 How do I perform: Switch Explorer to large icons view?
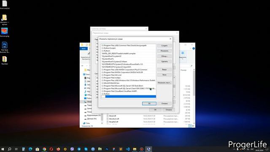[193, 126]
